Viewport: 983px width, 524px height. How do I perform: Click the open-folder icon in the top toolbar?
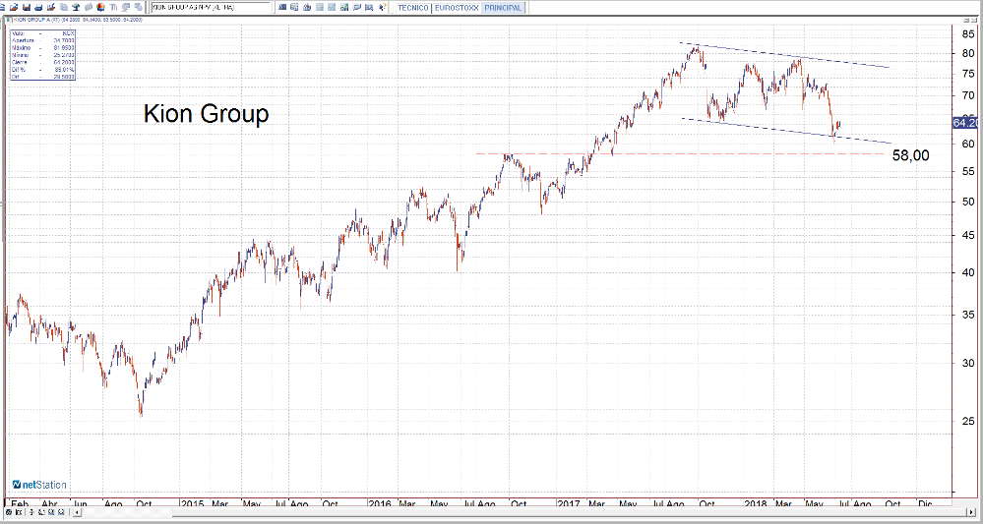13,8
